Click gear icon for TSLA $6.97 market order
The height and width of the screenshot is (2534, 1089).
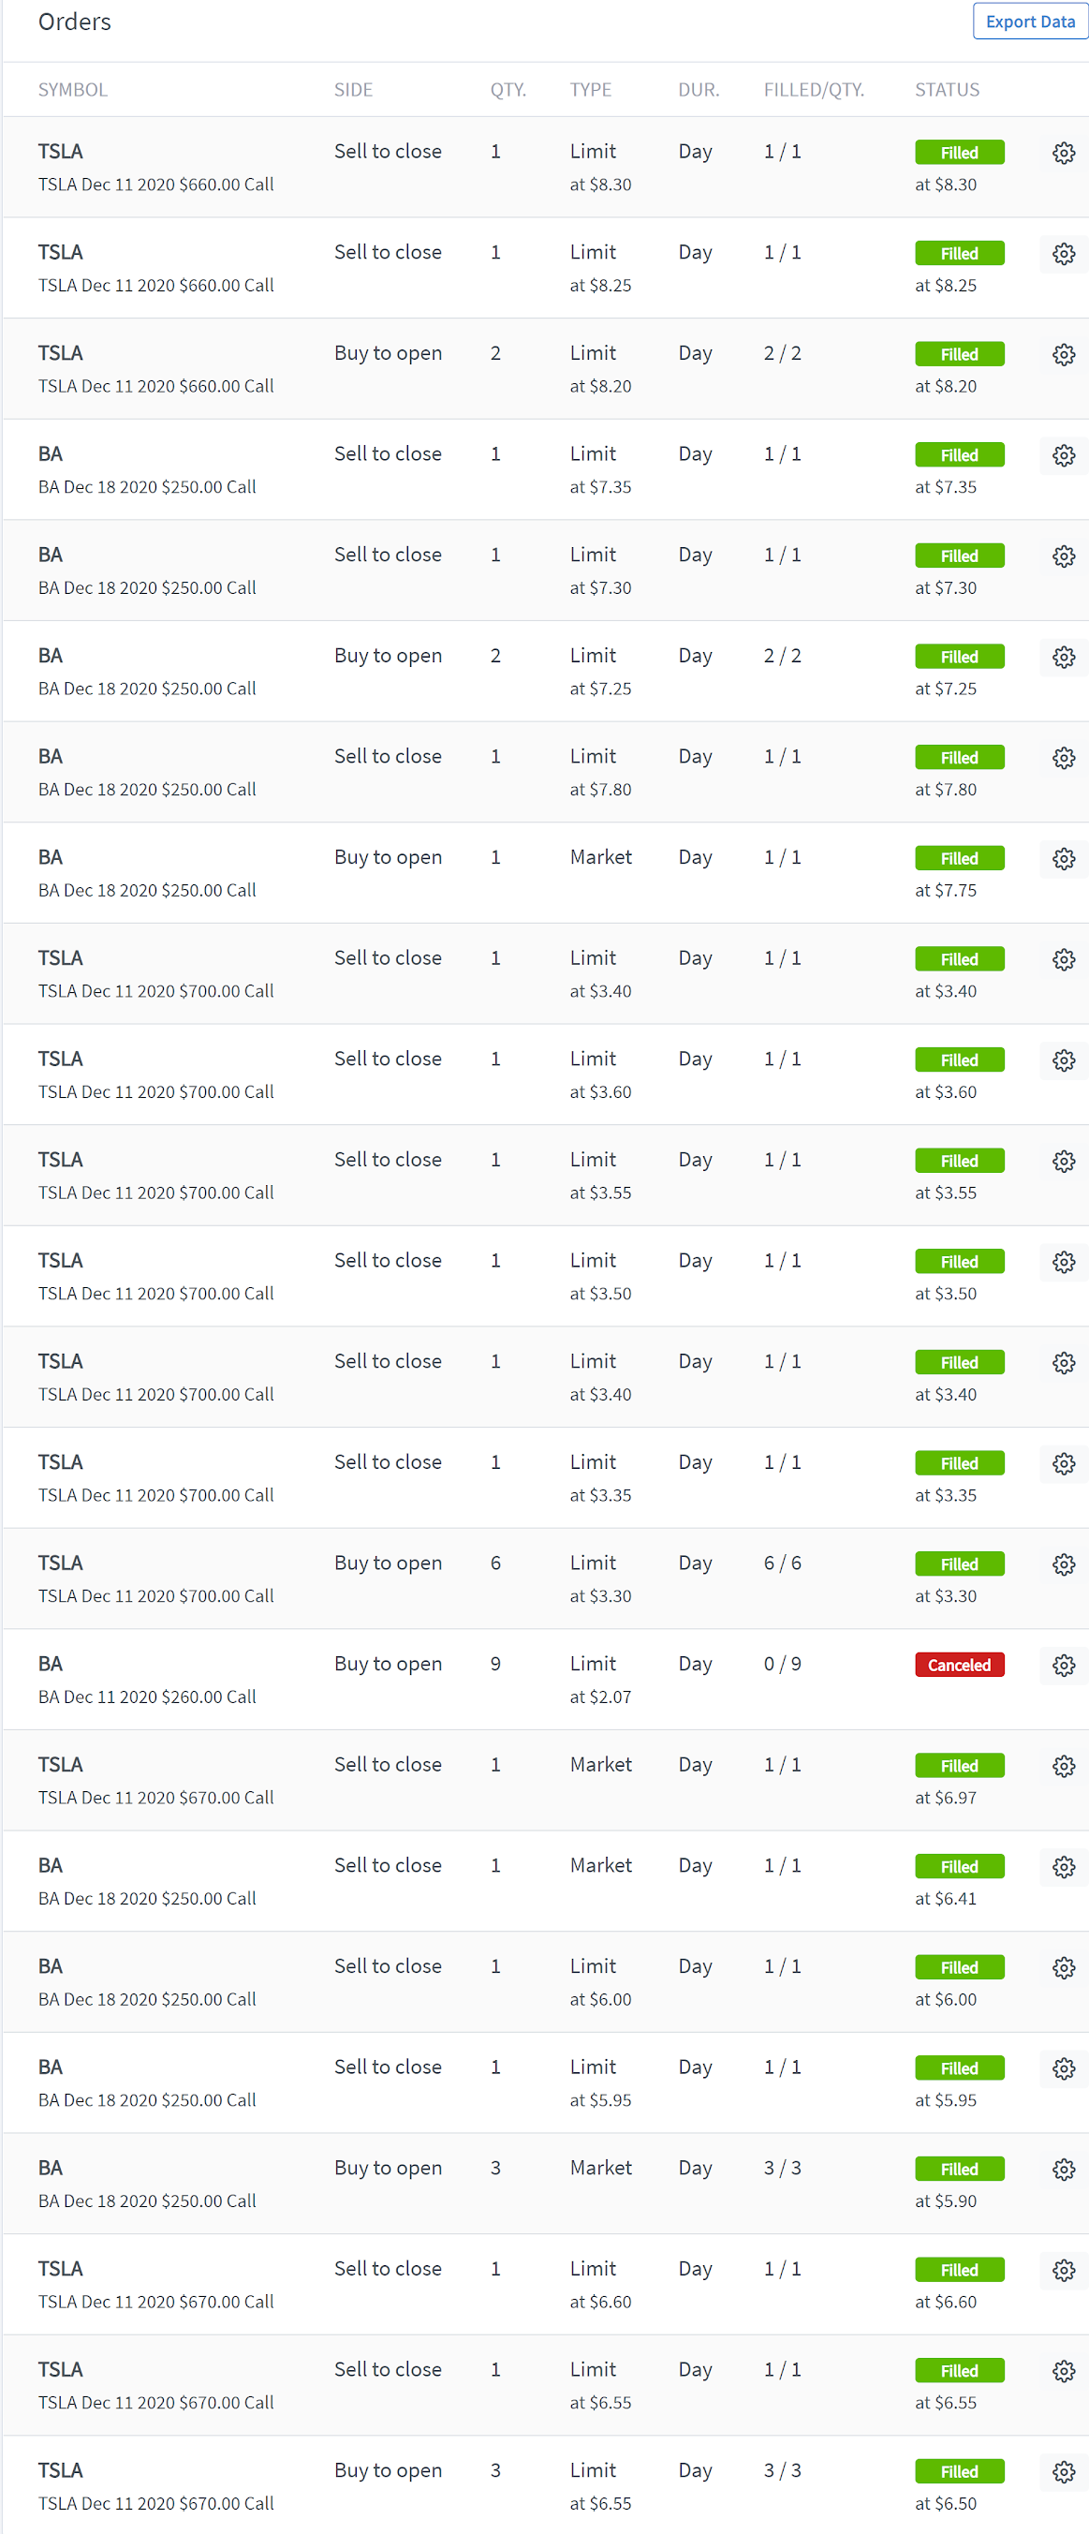coord(1064,1766)
